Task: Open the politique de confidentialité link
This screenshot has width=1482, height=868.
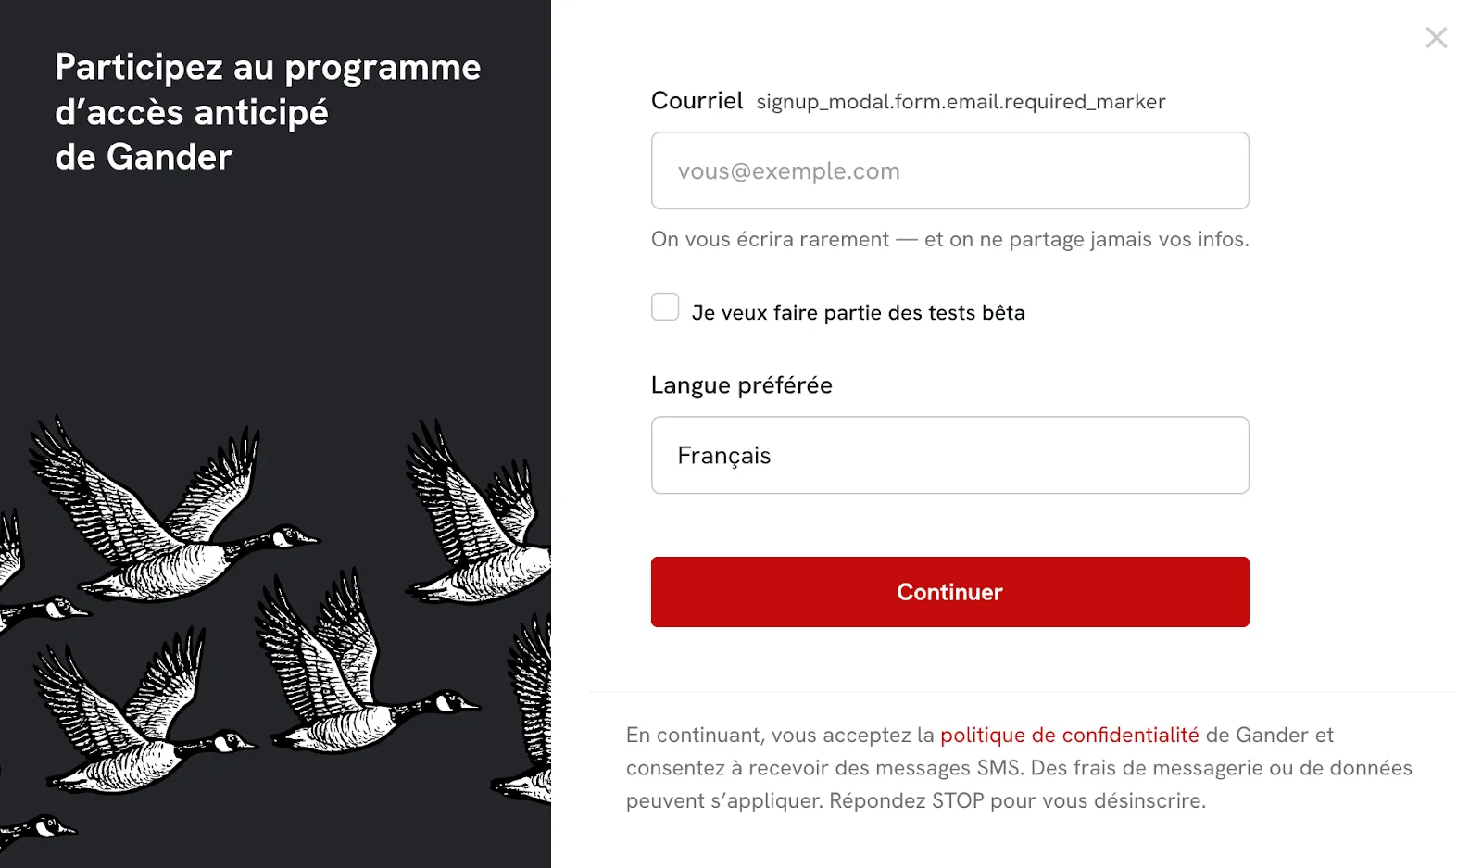Action: tap(1069, 735)
